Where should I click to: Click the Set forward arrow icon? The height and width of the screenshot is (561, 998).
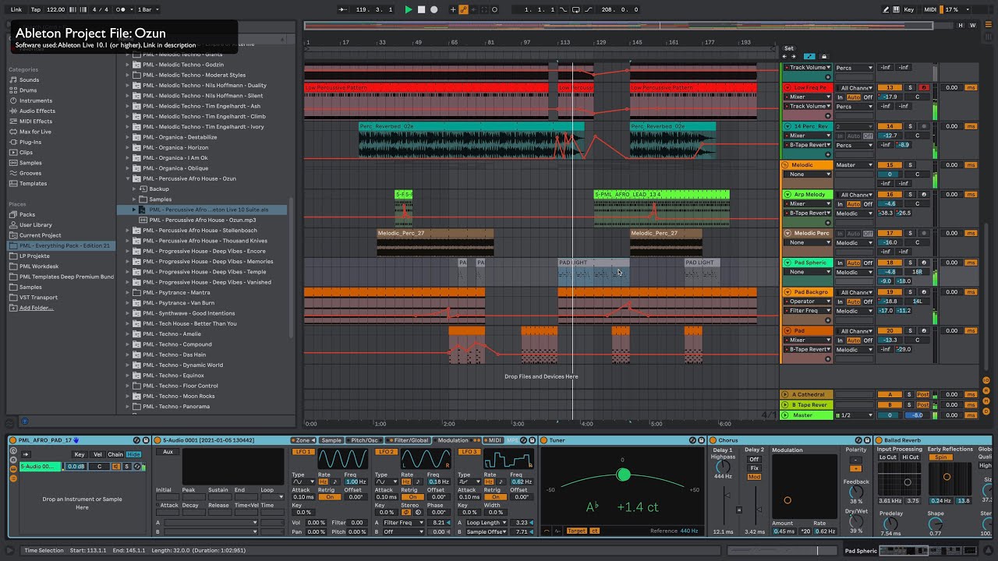click(795, 56)
